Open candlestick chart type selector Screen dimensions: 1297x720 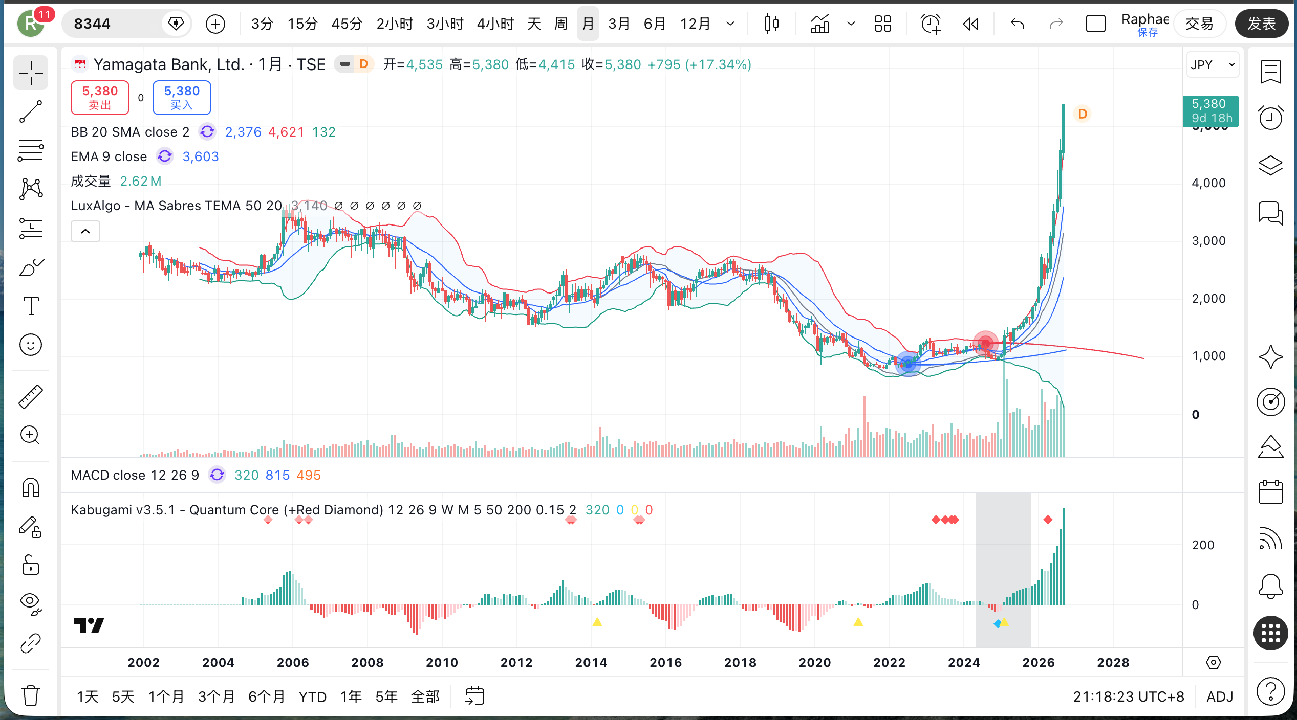771,24
